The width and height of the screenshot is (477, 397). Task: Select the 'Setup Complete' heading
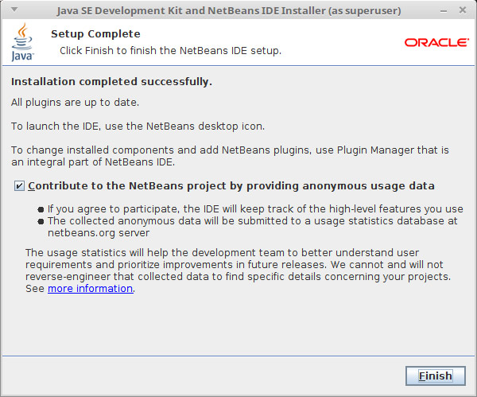(95, 33)
